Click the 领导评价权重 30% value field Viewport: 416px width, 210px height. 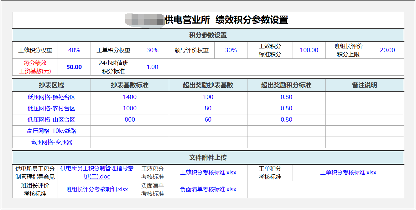[231, 50]
